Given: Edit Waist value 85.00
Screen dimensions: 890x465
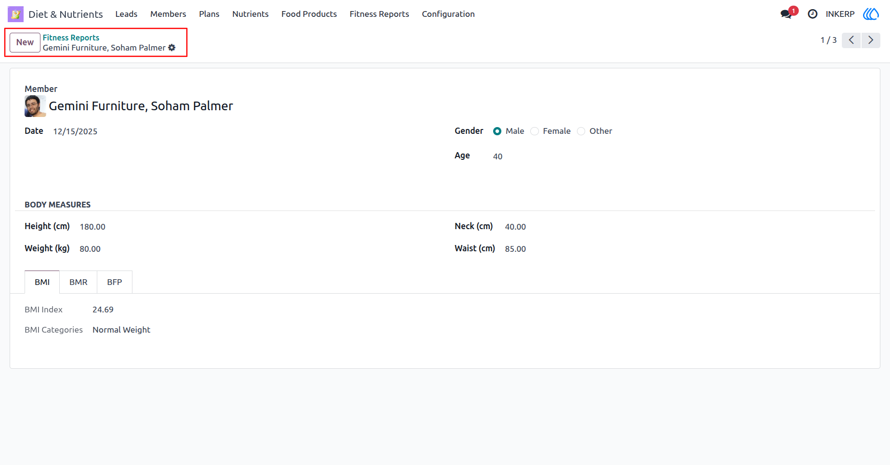Looking at the screenshot, I should click(x=515, y=249).
